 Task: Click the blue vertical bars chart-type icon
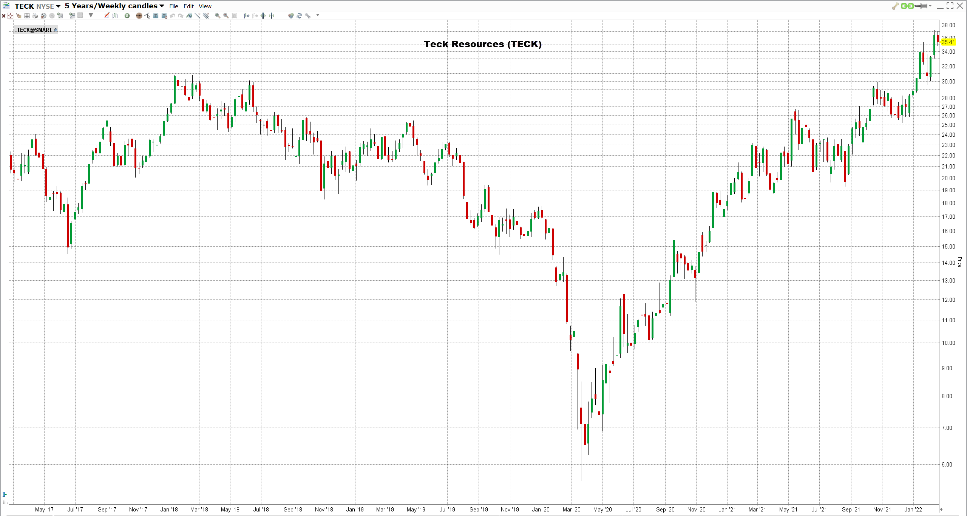115,15
